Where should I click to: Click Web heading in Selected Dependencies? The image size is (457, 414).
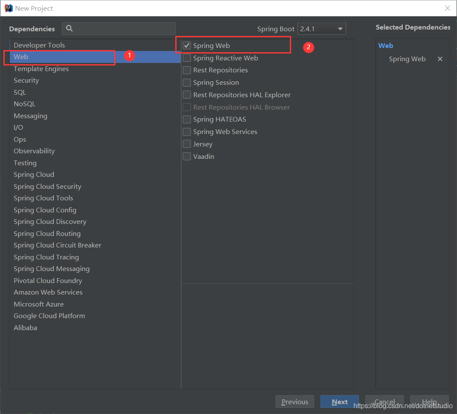tap(386, 45)
